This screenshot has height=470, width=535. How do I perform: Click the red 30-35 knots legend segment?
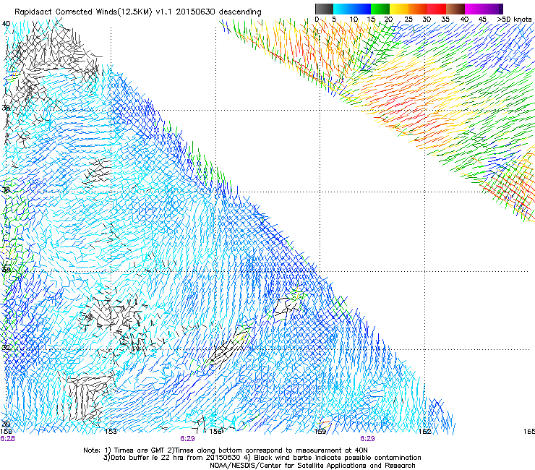tap(437, 9)
